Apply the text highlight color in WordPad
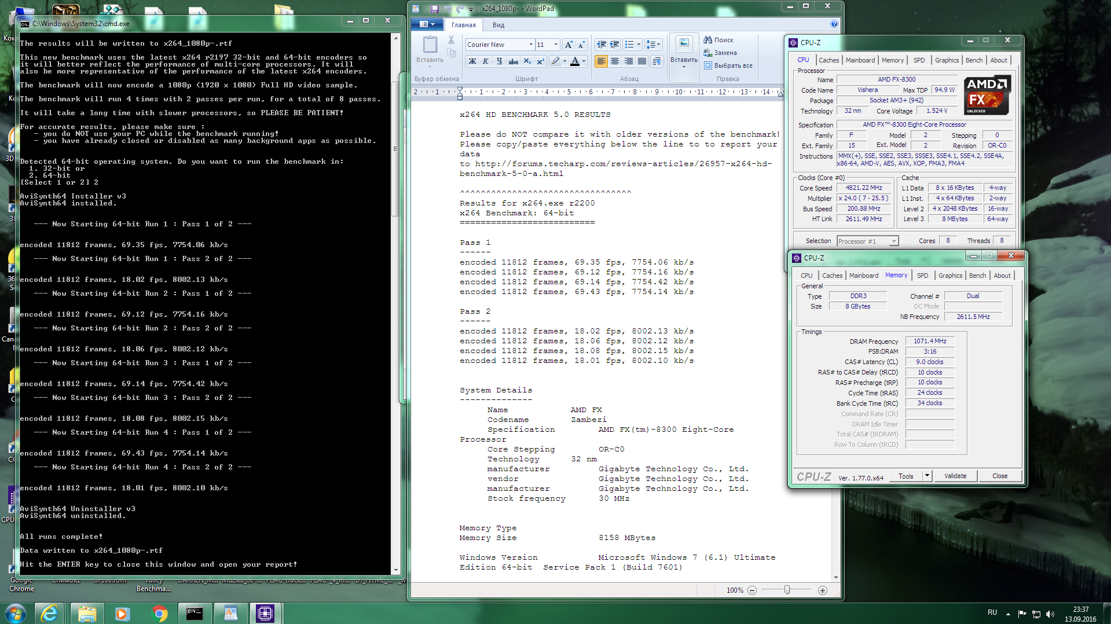The width and height of the screenshot is (1111, 624). pyautogui.click(x=556, y=61)
